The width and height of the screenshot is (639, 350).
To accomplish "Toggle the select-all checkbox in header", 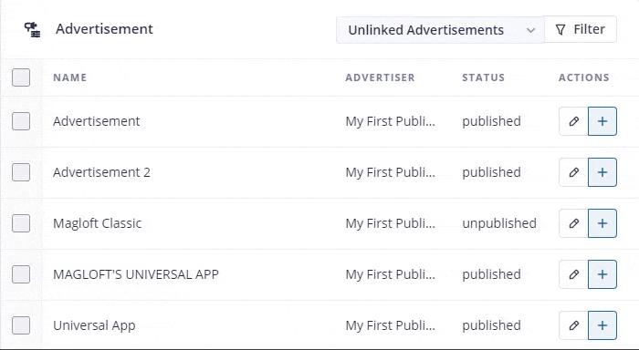I will click(21, 77).
